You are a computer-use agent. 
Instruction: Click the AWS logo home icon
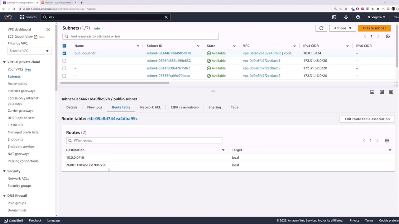pos(8,17)
